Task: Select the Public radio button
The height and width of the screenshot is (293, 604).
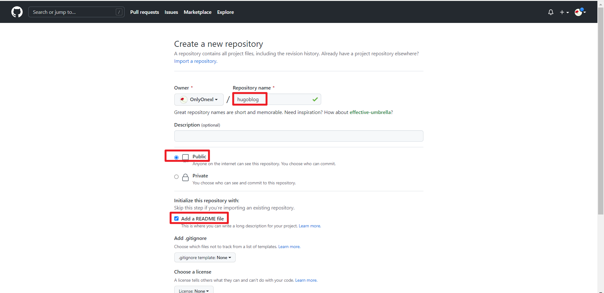Action: coord(176,157)
